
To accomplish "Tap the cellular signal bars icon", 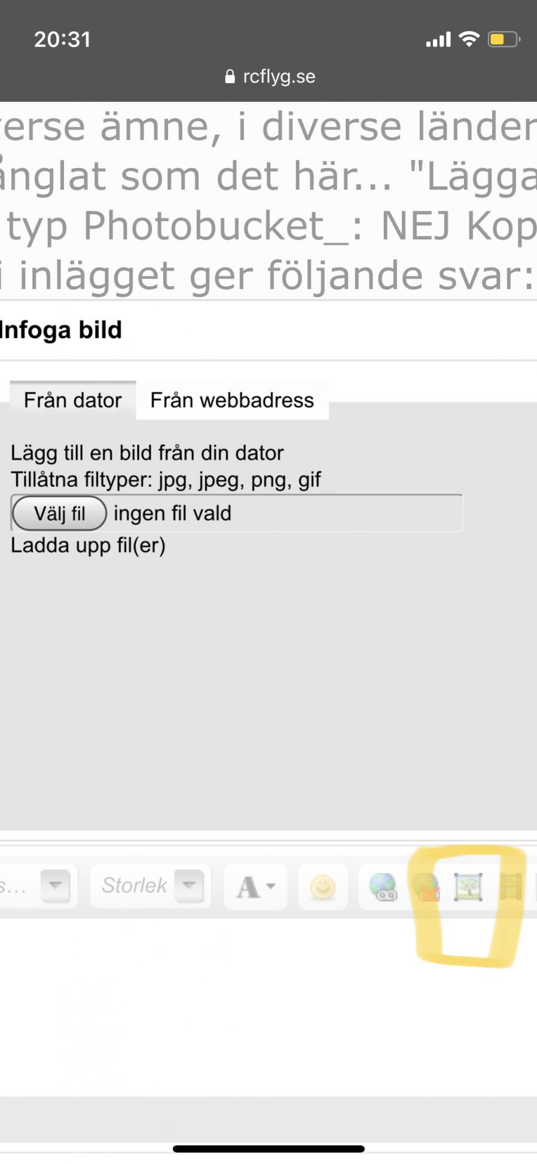I will pos(438,40).
